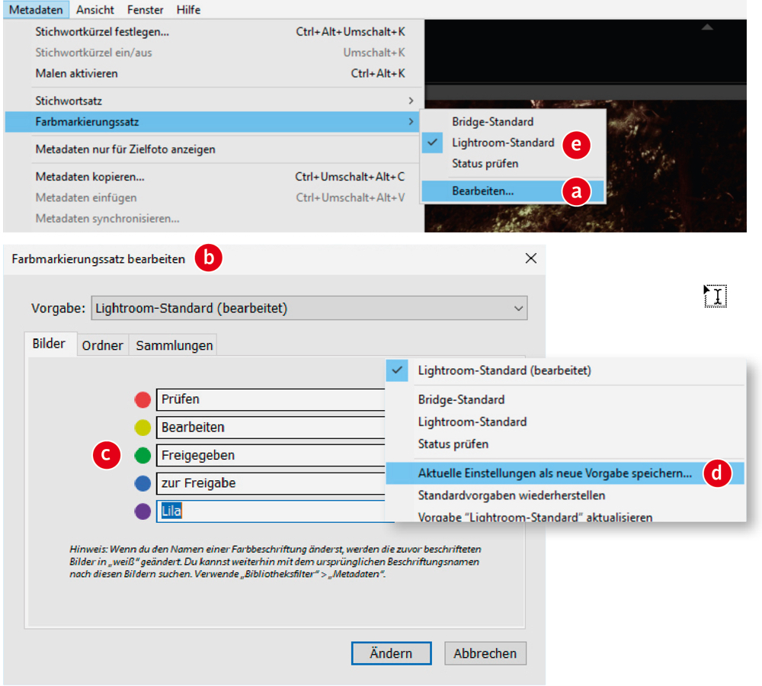Click the zur Freigabe text field

pyautogui.click(x=271, y=483)
